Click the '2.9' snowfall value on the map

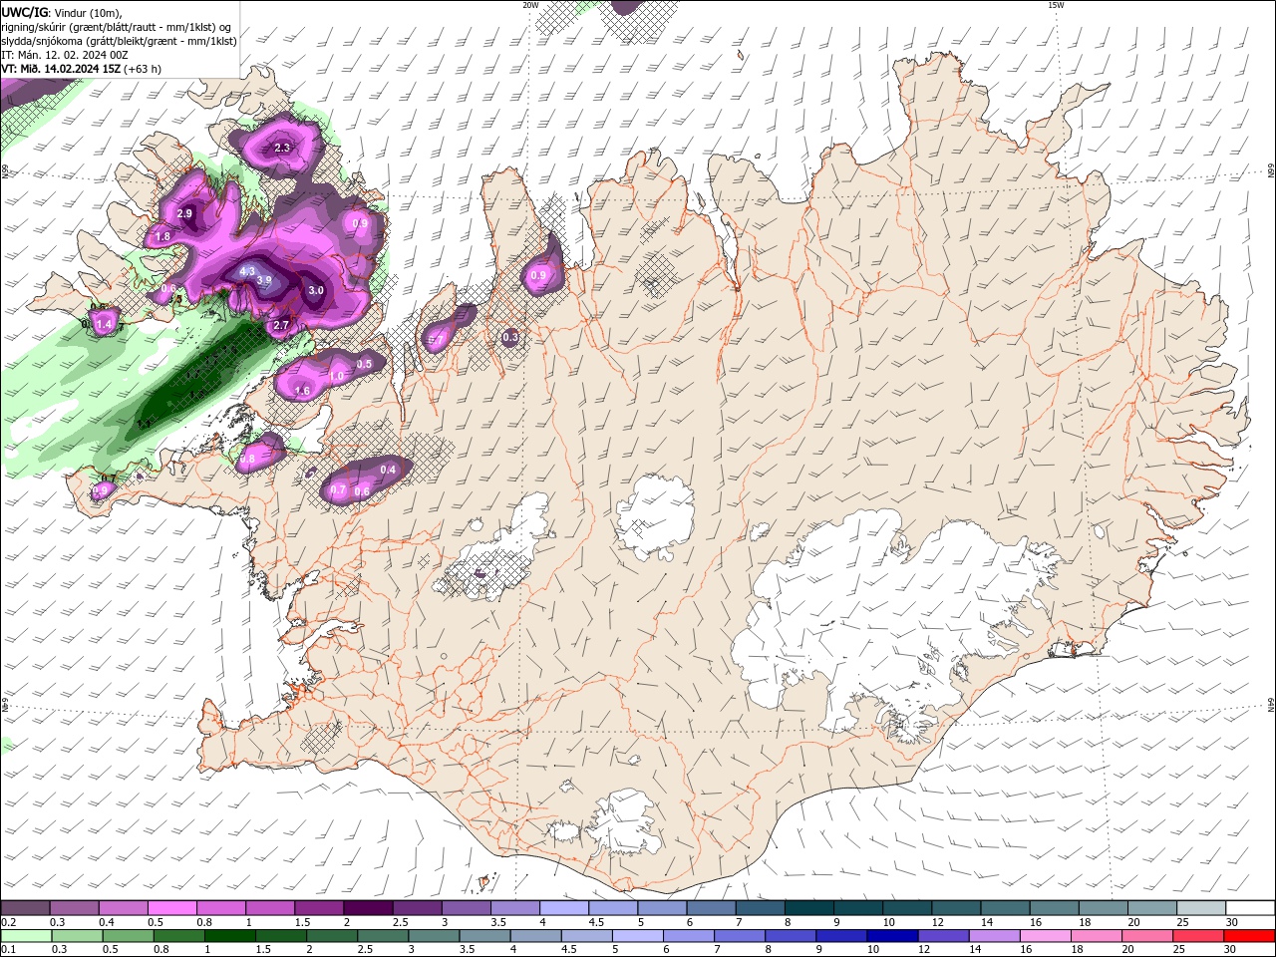pos(184,213)
